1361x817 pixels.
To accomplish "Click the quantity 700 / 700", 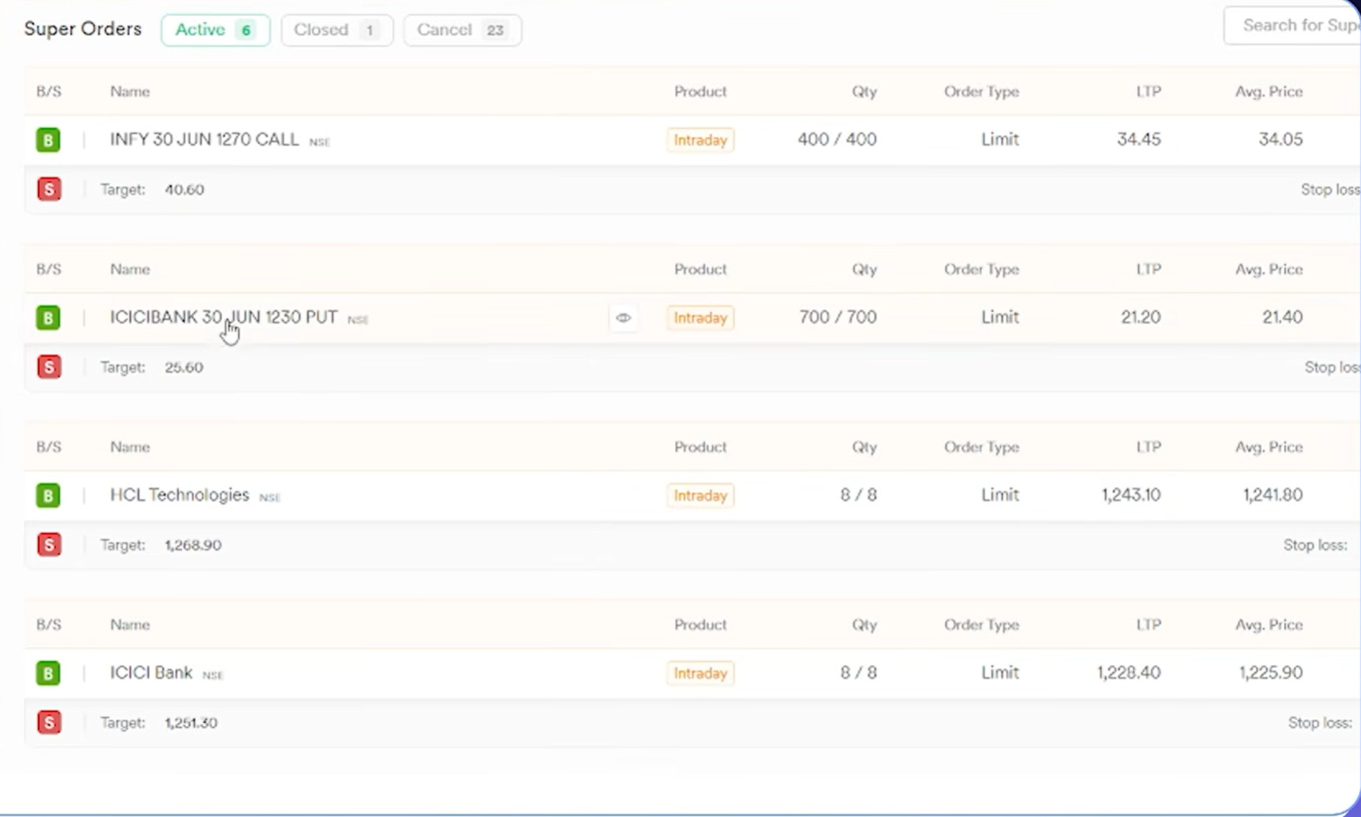I will [838, 317].
